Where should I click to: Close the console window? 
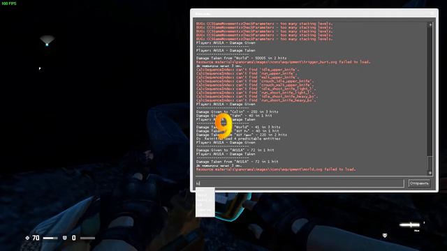click(432, 13)
